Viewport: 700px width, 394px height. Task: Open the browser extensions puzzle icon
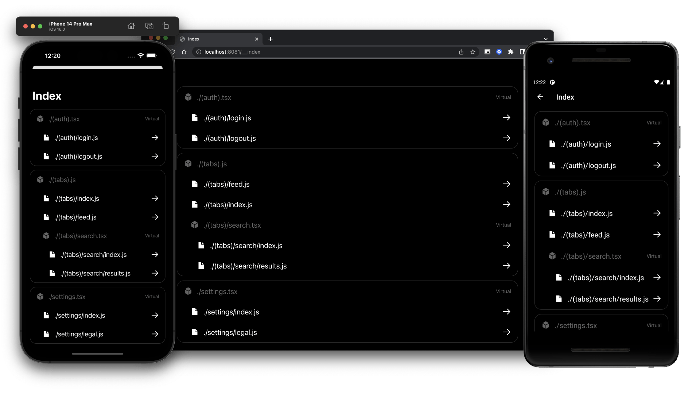coord(511,52)
